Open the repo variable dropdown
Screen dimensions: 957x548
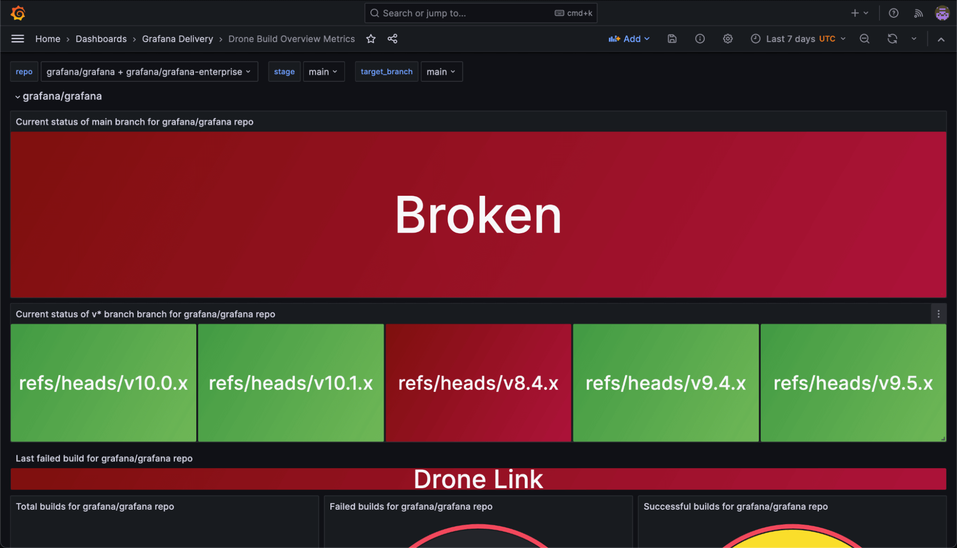point(149,71)
